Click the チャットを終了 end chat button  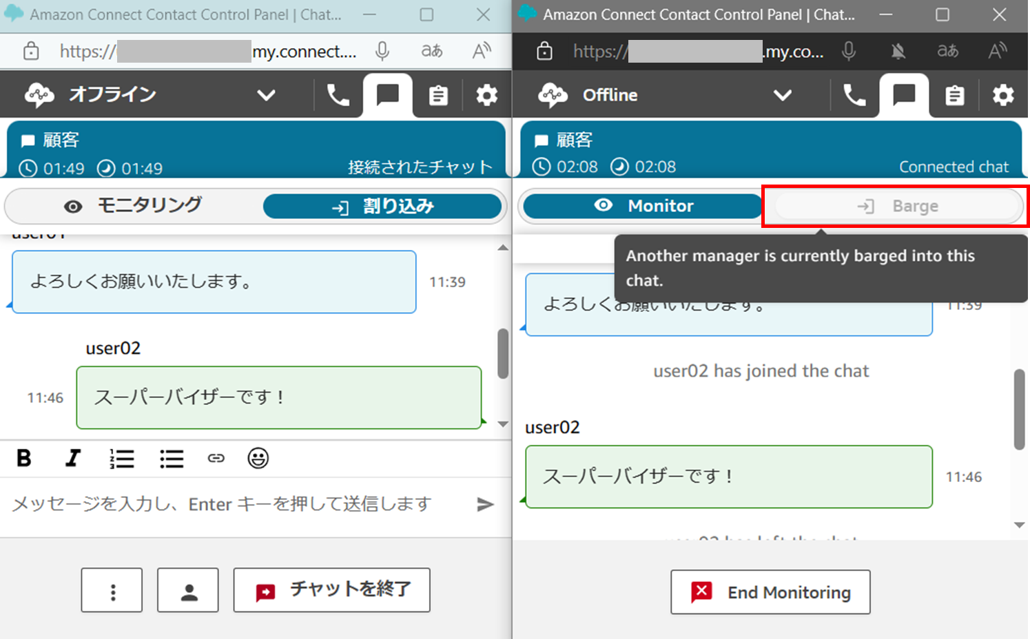(x=332, y=590)
